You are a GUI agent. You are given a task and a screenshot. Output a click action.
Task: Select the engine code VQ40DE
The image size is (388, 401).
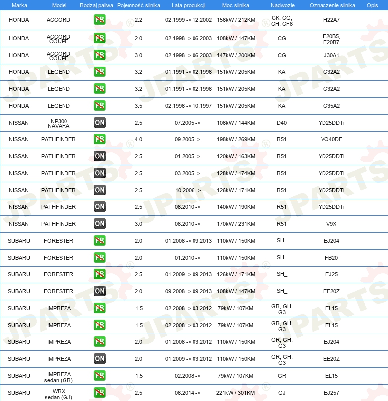pyautogui.click(x=331, y=139)
